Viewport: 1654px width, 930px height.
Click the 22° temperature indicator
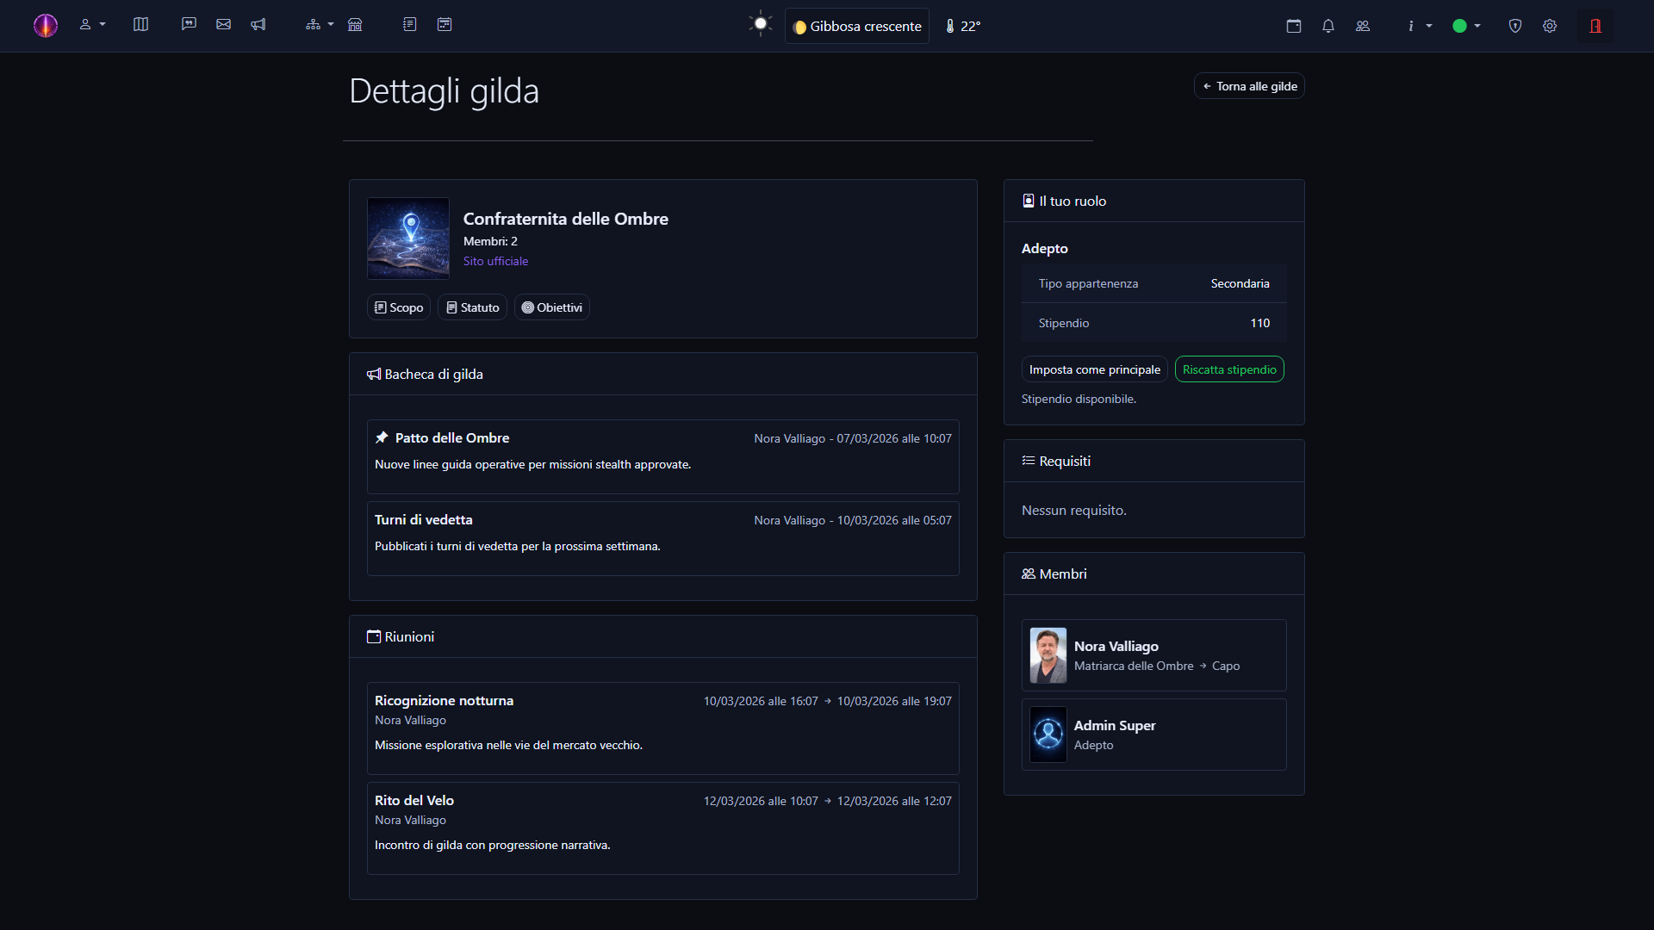click(x=963, y=26)
